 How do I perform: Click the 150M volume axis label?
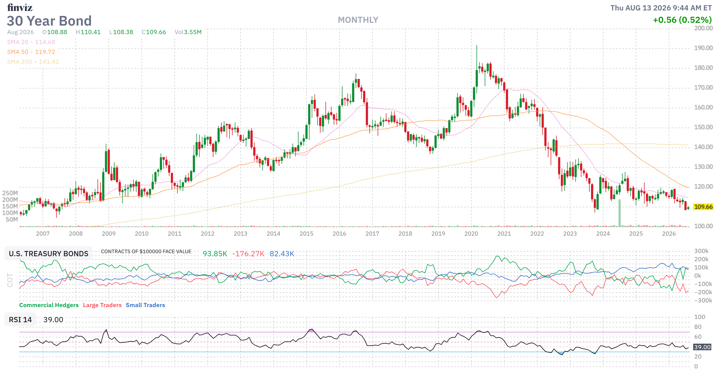click(10, 206)
